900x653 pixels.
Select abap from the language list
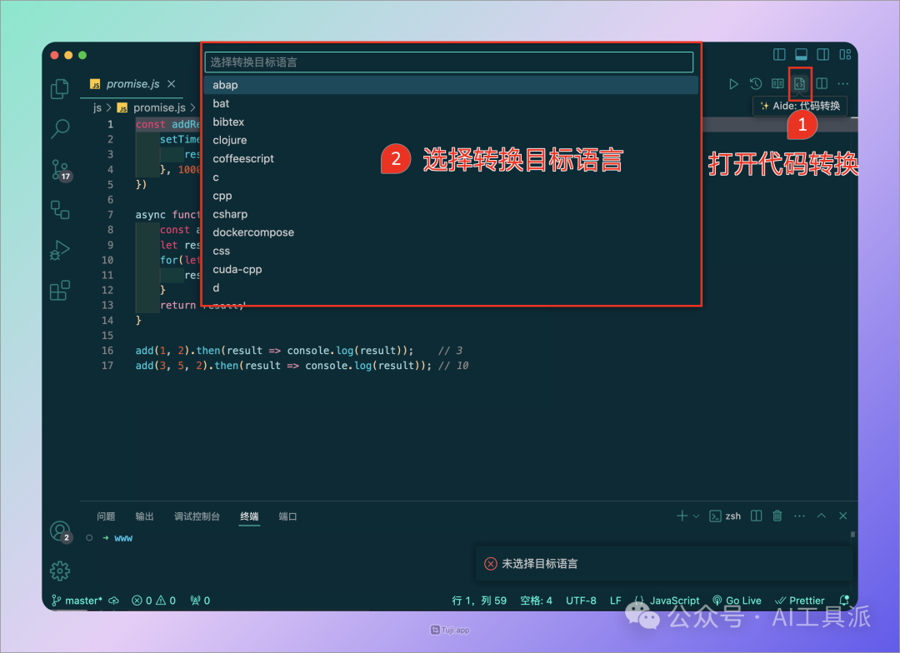point(451,85)
